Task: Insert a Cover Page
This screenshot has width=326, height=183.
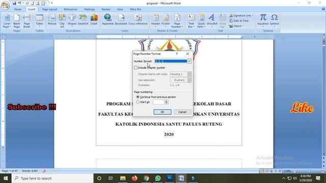Action: pos(7,21)
